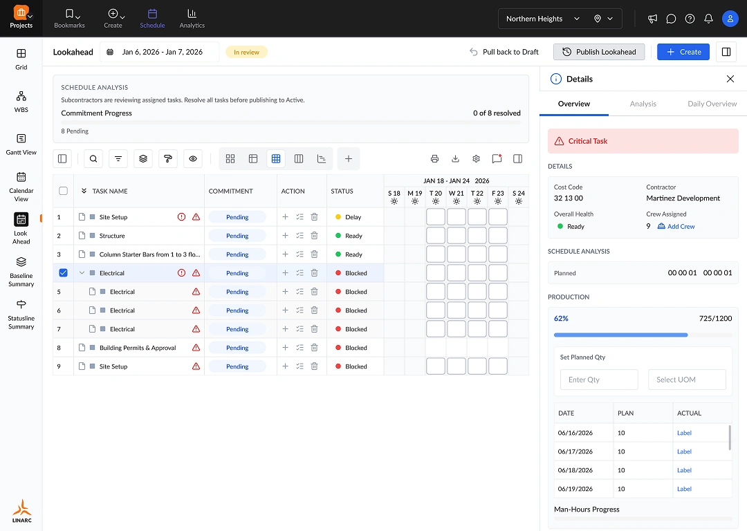Click the Add Crew link
747x531 pixels.
coord(676,227)
